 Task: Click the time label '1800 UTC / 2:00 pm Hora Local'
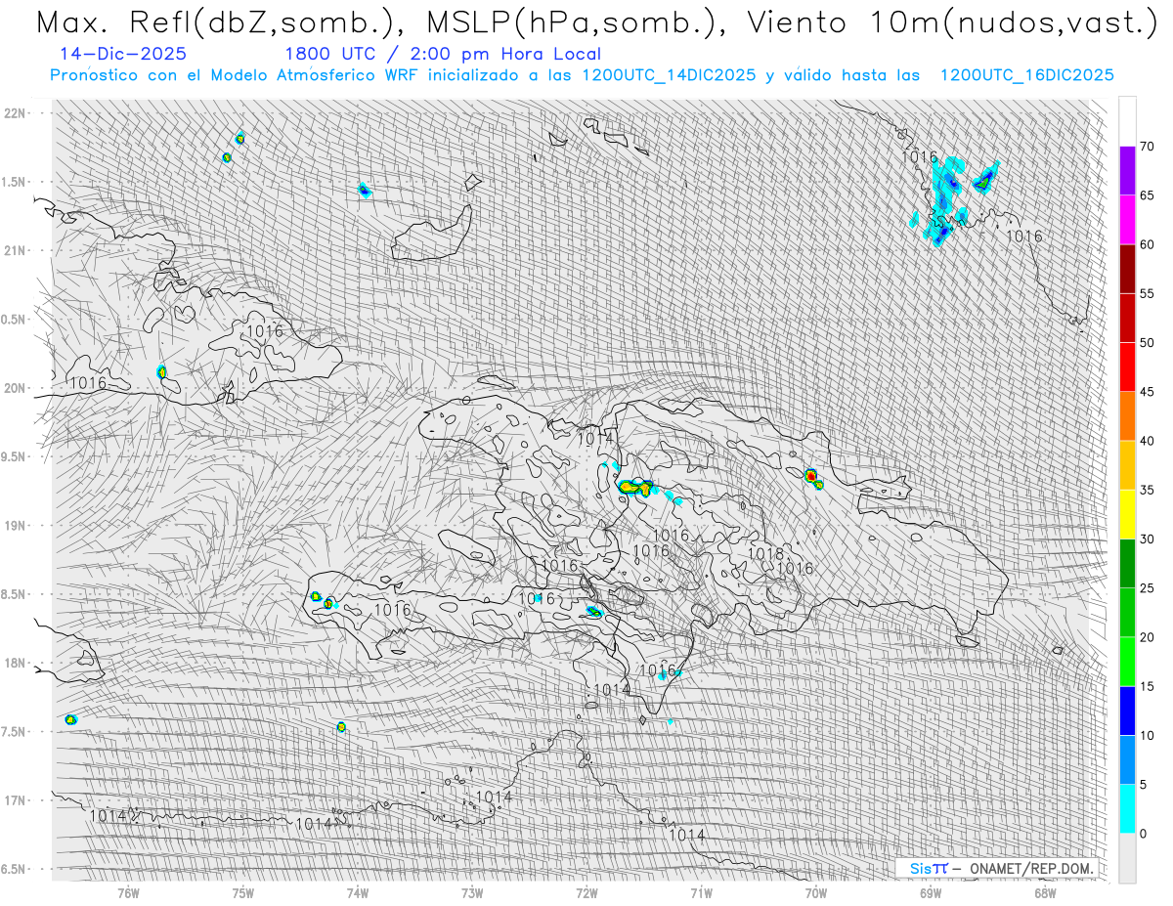coord(443,55)
